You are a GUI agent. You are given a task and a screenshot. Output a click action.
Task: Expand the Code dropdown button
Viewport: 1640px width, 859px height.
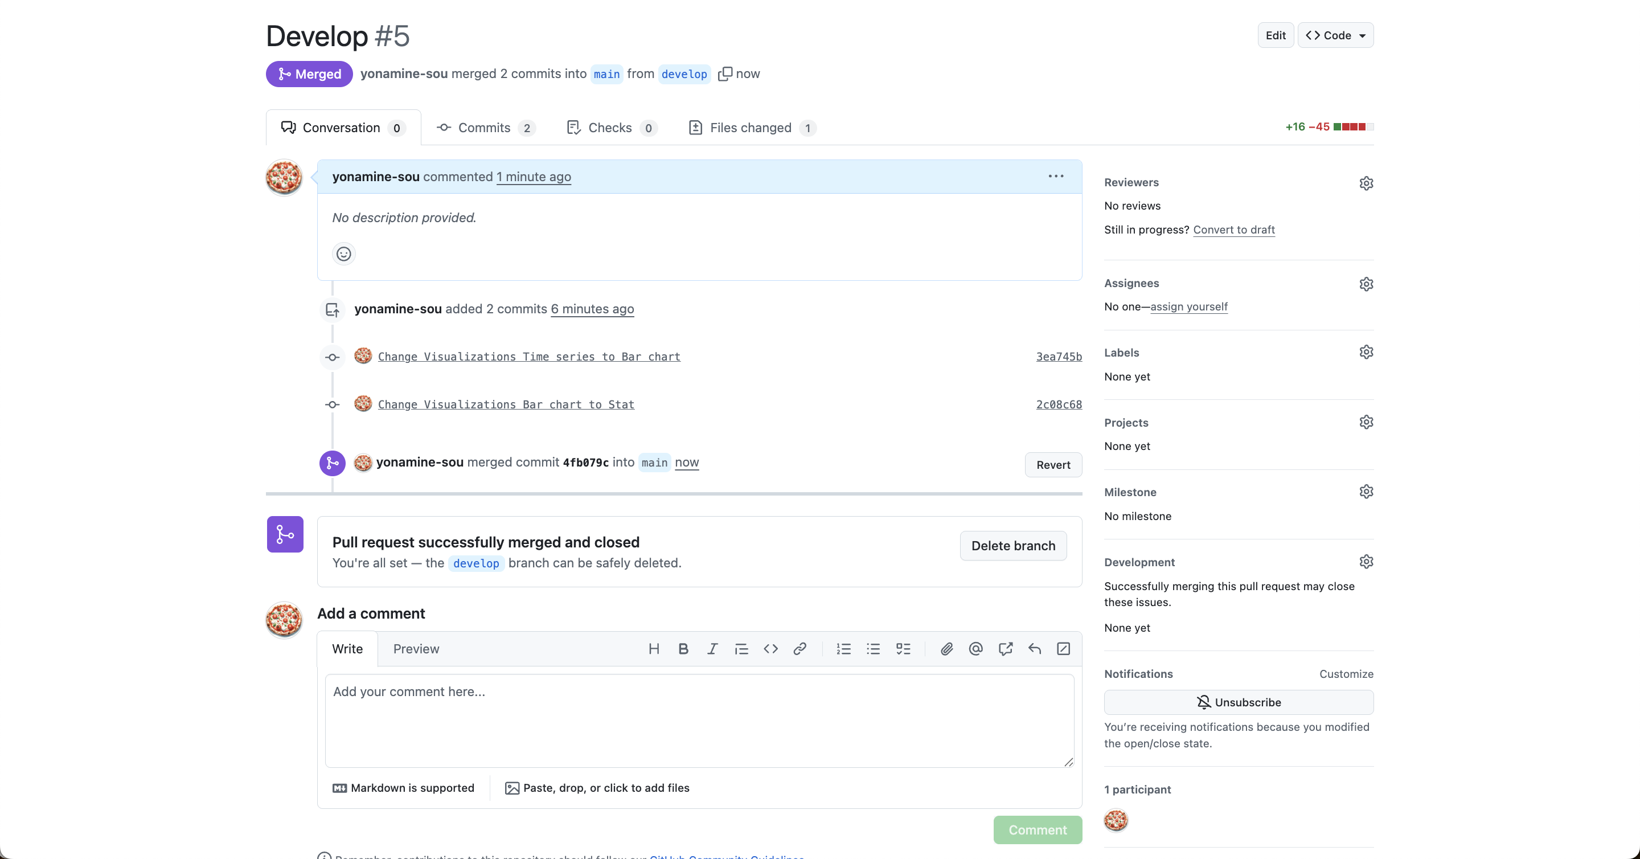click(x=1335, y=36)
